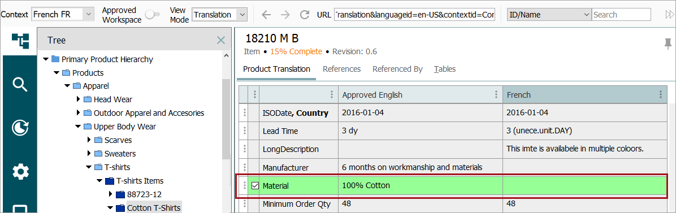Select Head Wear in the tree
The image size is (676, 213).
pyautogui.click(x=113, y=99)
